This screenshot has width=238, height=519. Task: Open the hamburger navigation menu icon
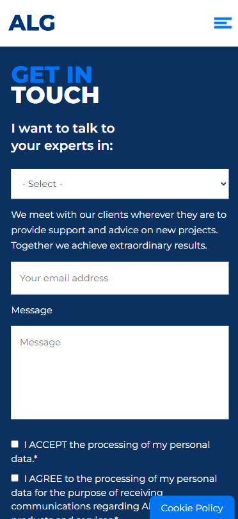(x=223, y=23)
